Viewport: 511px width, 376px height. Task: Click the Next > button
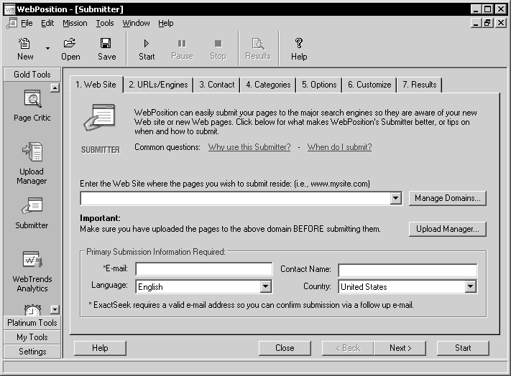click(400, 348)
